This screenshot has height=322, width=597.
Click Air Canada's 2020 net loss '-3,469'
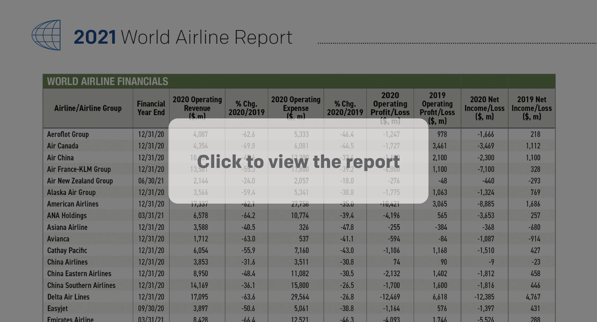tap(485, 146)
